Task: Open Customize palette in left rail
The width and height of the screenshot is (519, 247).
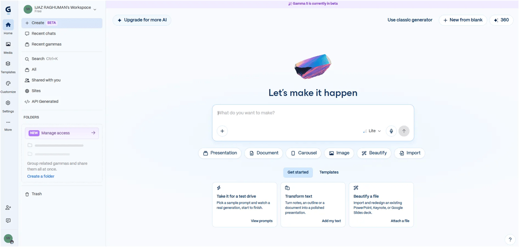Action: (x=8, y=86)
